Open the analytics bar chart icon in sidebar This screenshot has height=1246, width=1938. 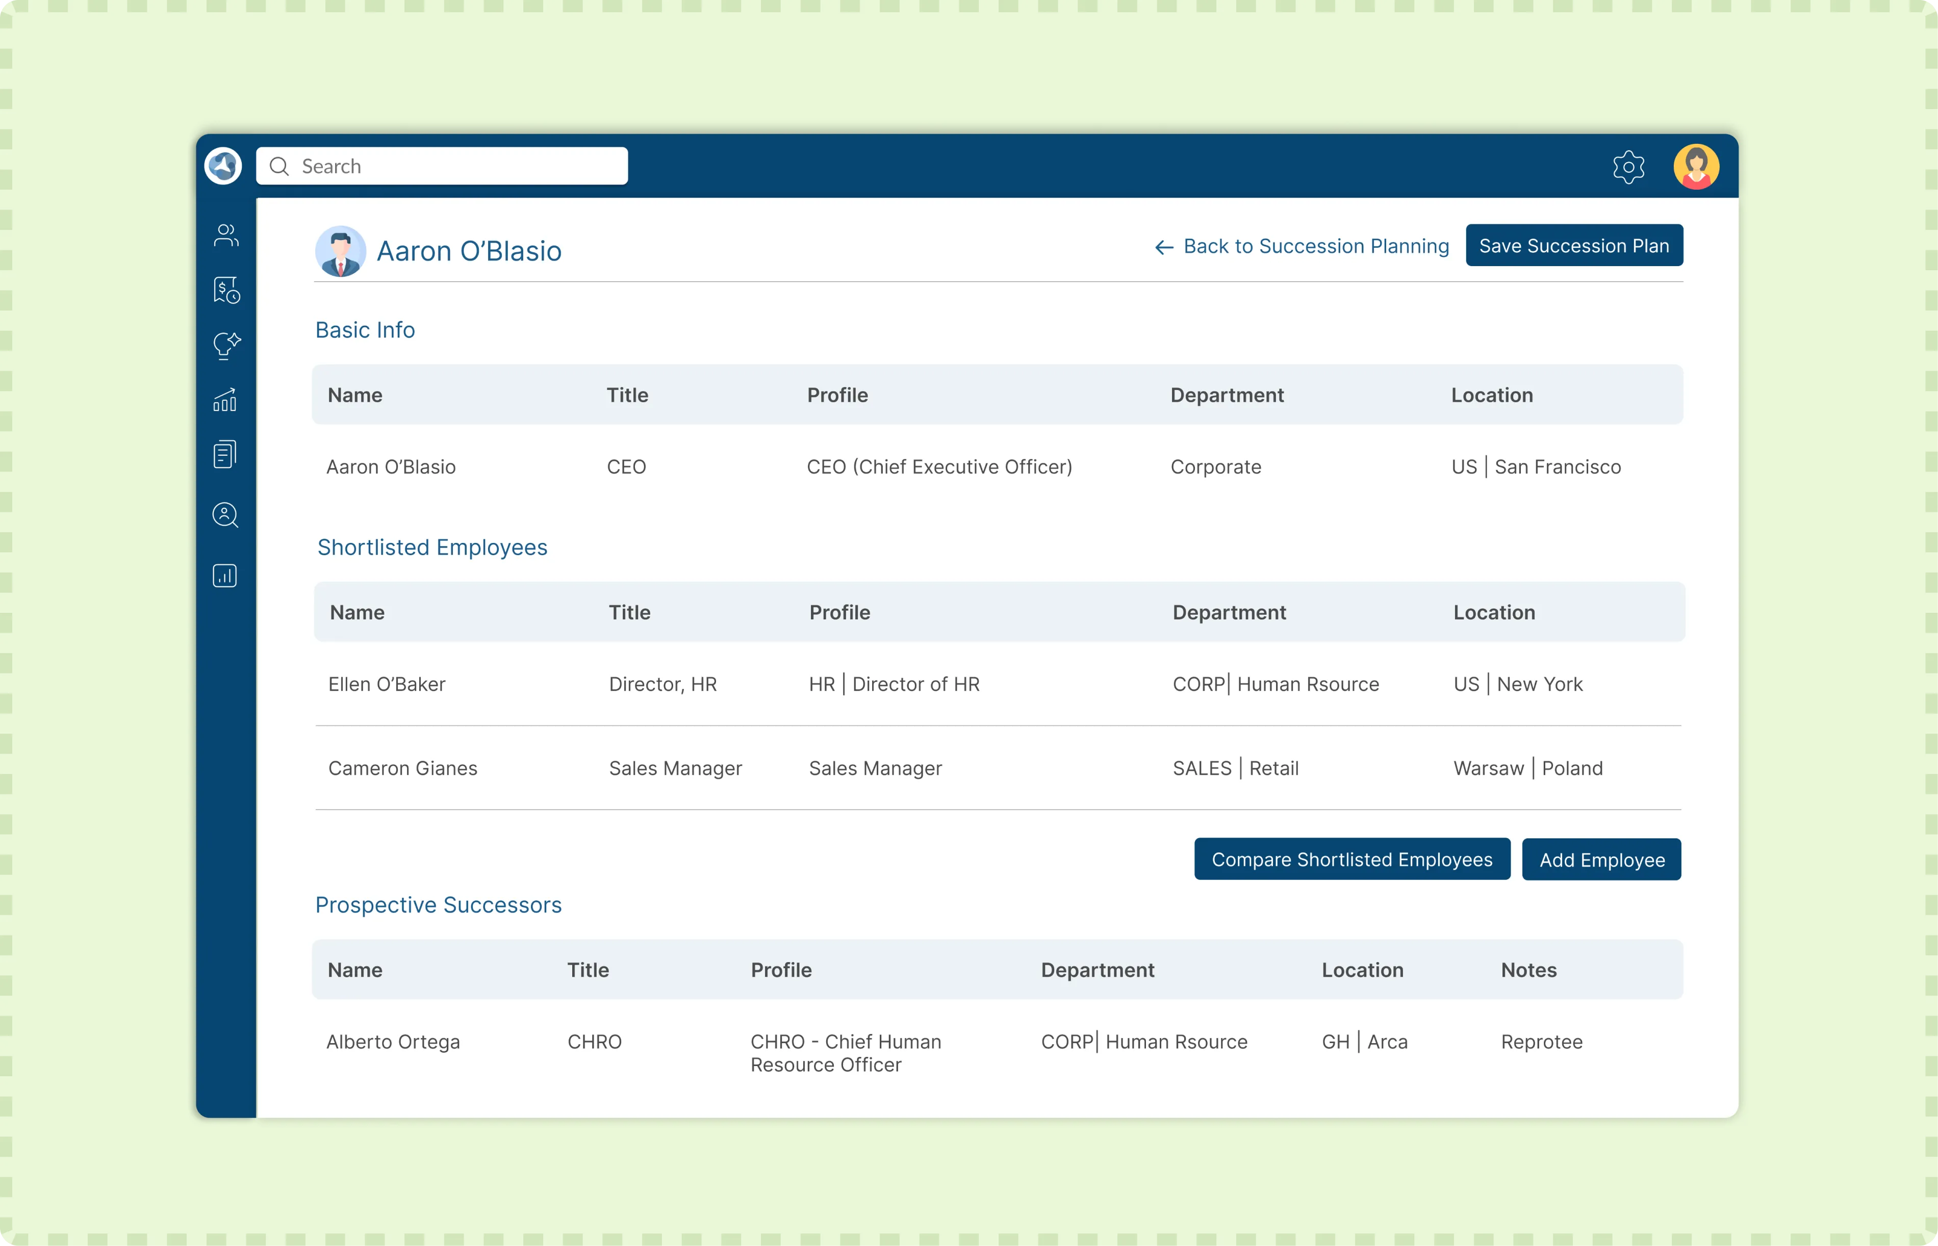(225, 576)
